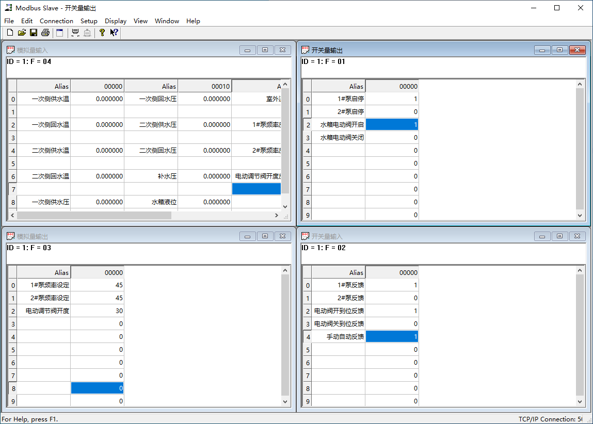The height and width of the screenshot is (424, 593).
Task: Open the Display menu
Action: point(115,21)
